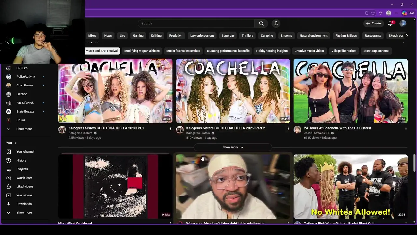Image resolution: width=417 pixels, height=235 pixels.
Task: Click the search magnifier button
Action: click(x=261, y=23)
